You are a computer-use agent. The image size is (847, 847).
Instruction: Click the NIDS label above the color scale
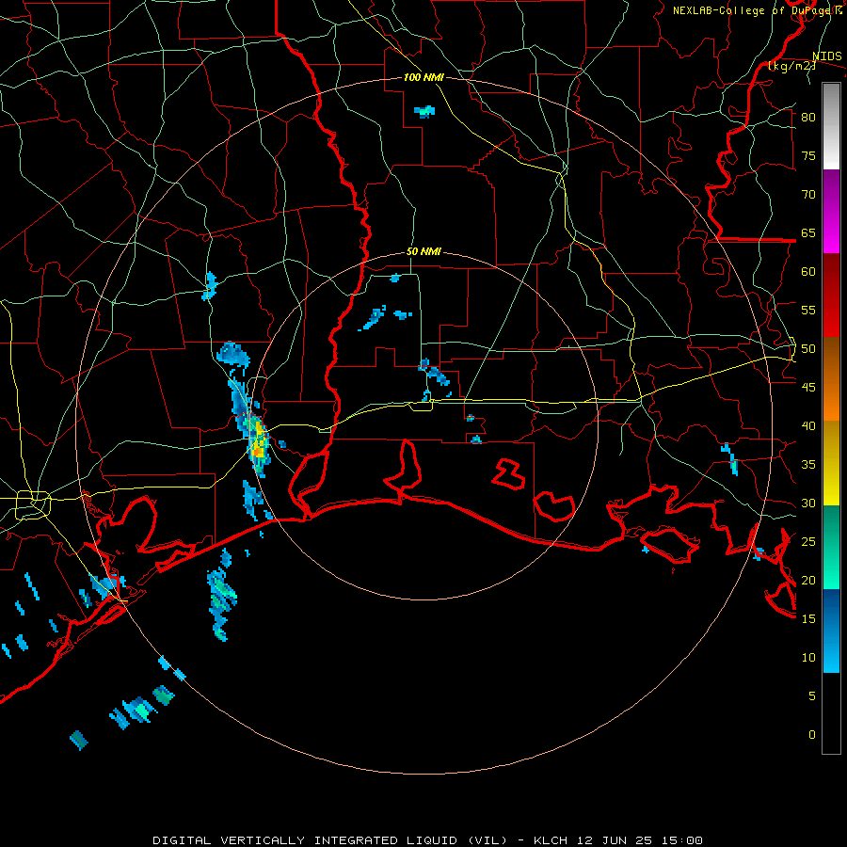827,56
